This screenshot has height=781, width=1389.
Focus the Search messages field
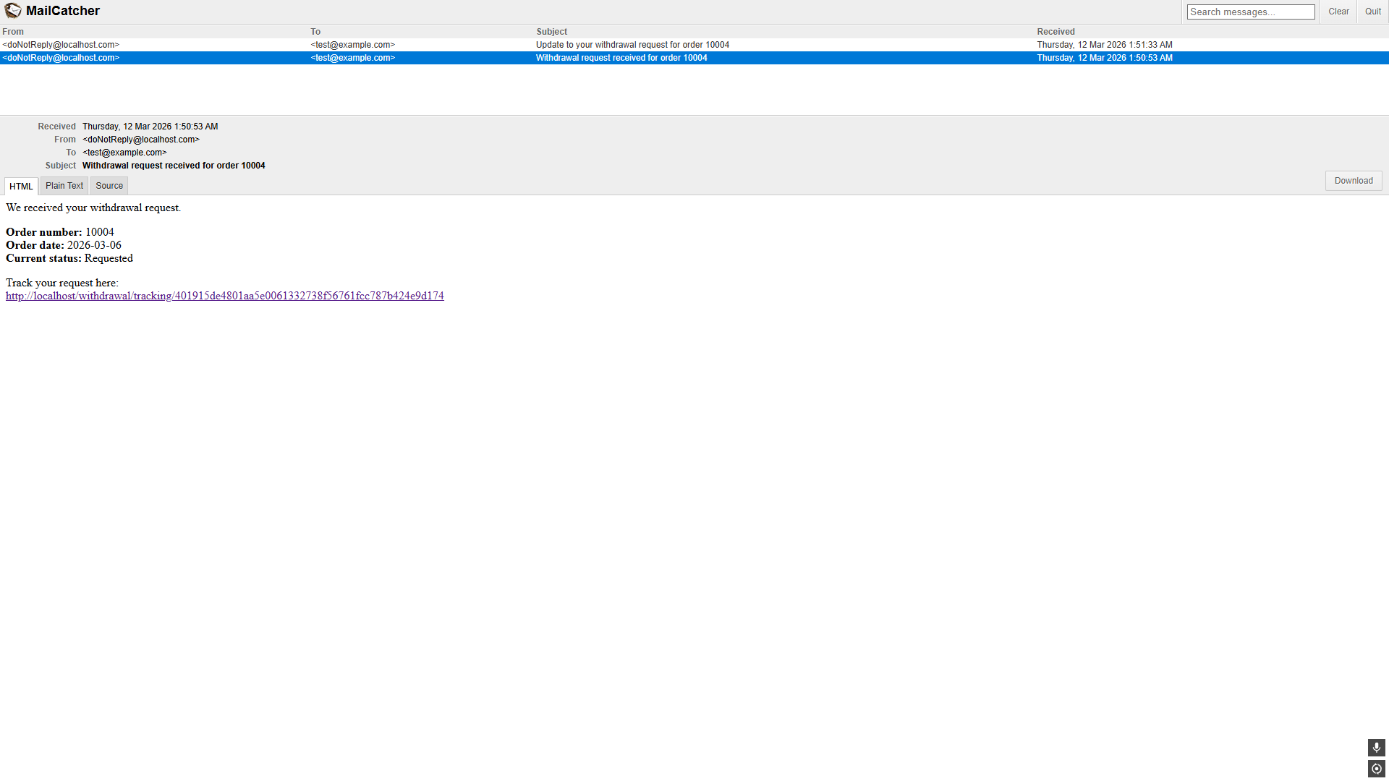1250,12
